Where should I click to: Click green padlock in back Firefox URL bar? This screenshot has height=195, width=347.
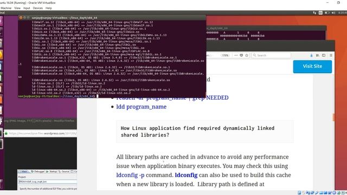coord(6,134)
